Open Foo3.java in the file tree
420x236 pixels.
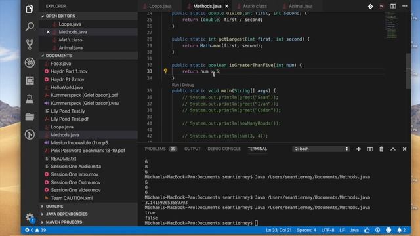(x=88, y=64)
